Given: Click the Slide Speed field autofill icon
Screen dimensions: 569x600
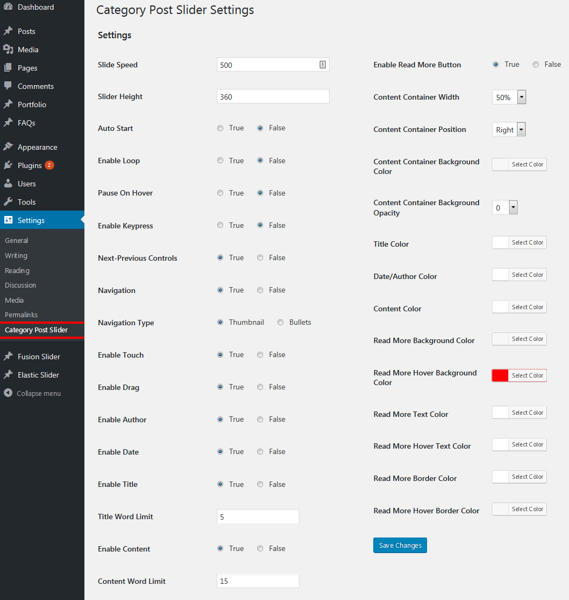Looking at the screenshot, I should 323,65.
